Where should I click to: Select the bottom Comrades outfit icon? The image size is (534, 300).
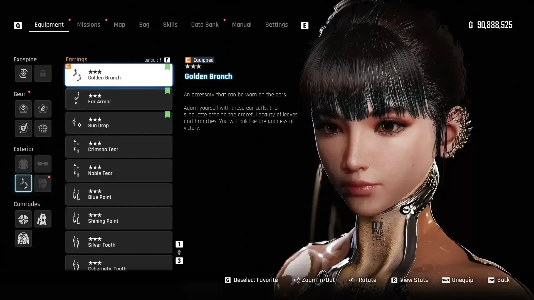pyautogui.click(x=23, y=238)
